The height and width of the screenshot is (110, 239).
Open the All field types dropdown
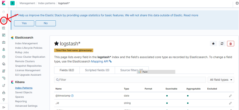click(x=221, y=80)
